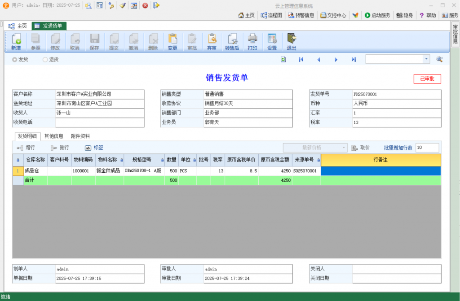
Task: Click the 删行 delete row button
Action: [60, 148]
